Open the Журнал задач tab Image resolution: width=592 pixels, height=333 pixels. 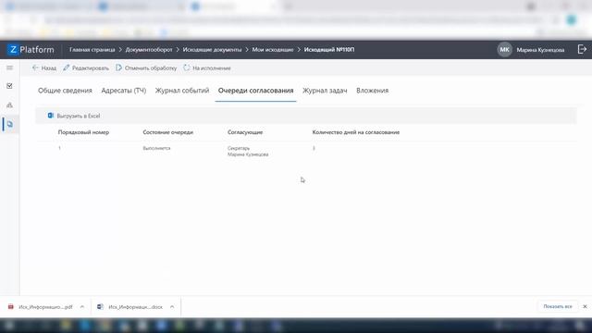(325, 91)
